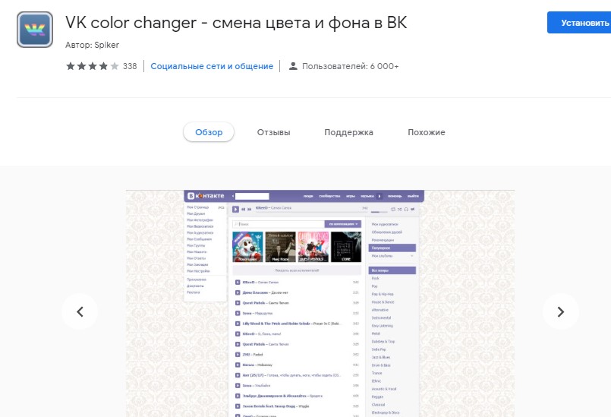Switch to the Отзывы tab

(273, 132)
